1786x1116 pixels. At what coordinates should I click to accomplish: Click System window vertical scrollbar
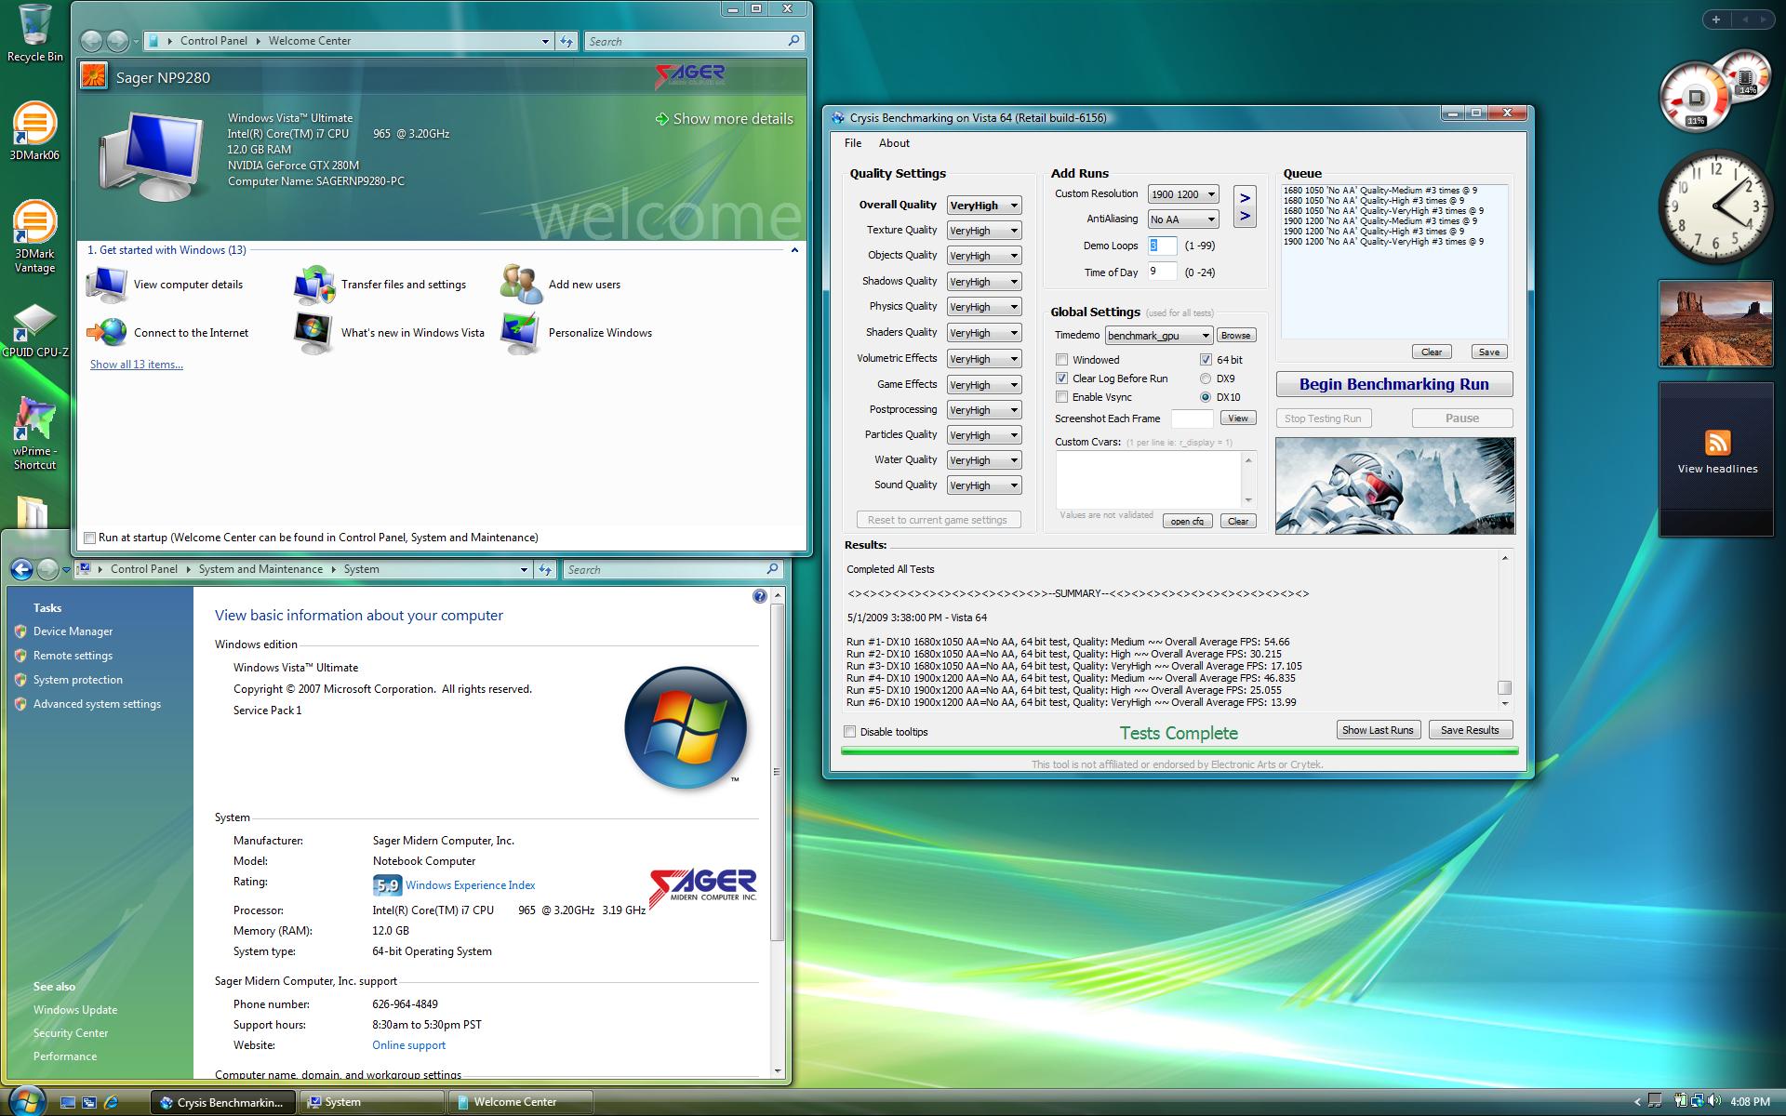[778, 771]
